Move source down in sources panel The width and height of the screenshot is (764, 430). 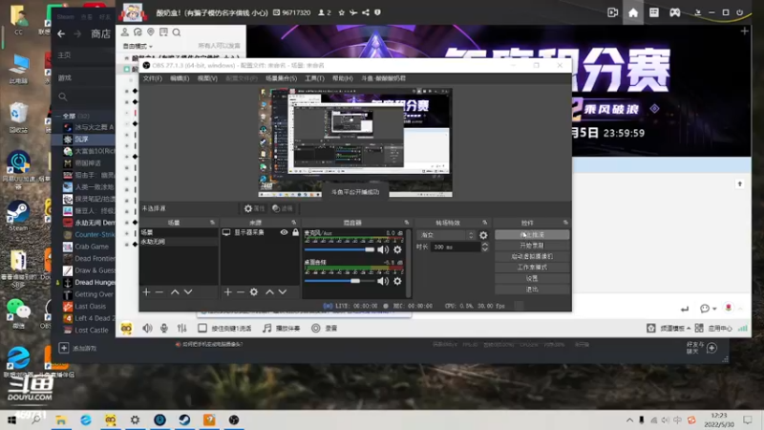(283, 292)
